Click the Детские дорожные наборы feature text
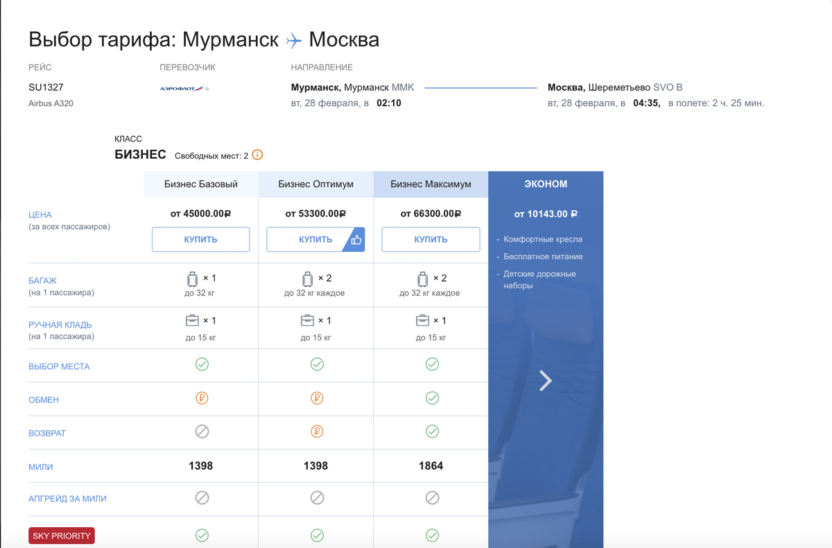This screenshot has width=832, height=548. click(539, 280)
